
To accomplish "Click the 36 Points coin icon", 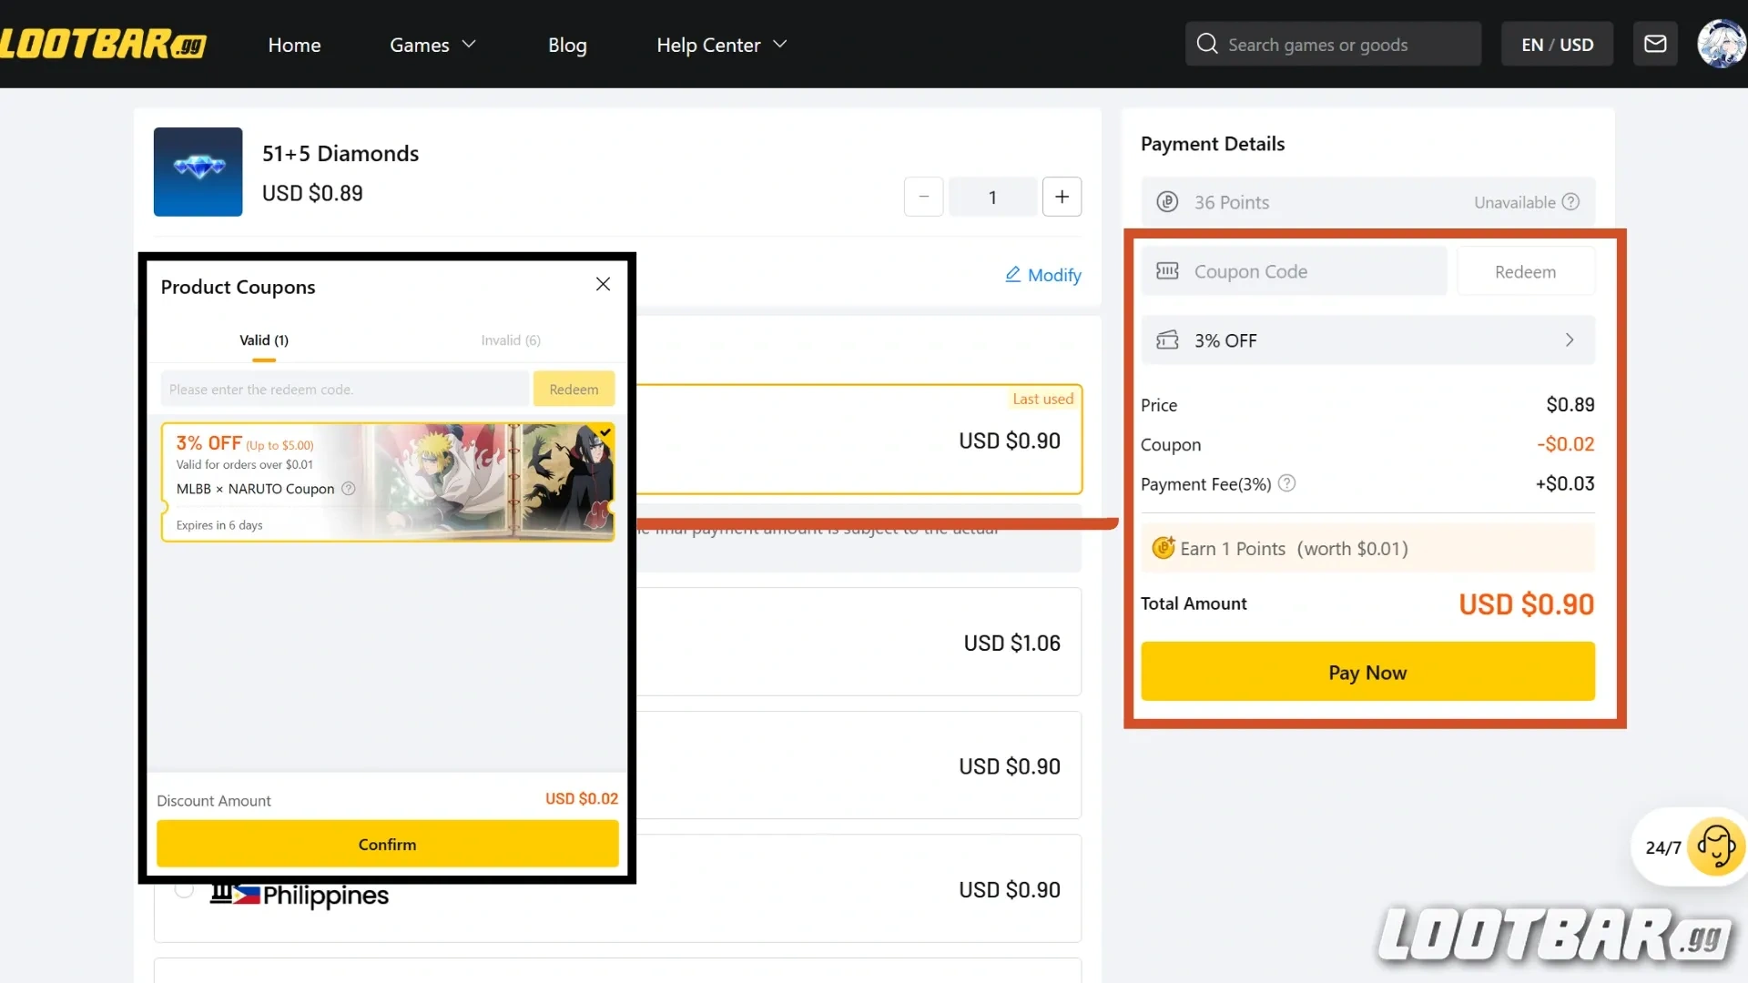I will click(x=1167, y=202).
